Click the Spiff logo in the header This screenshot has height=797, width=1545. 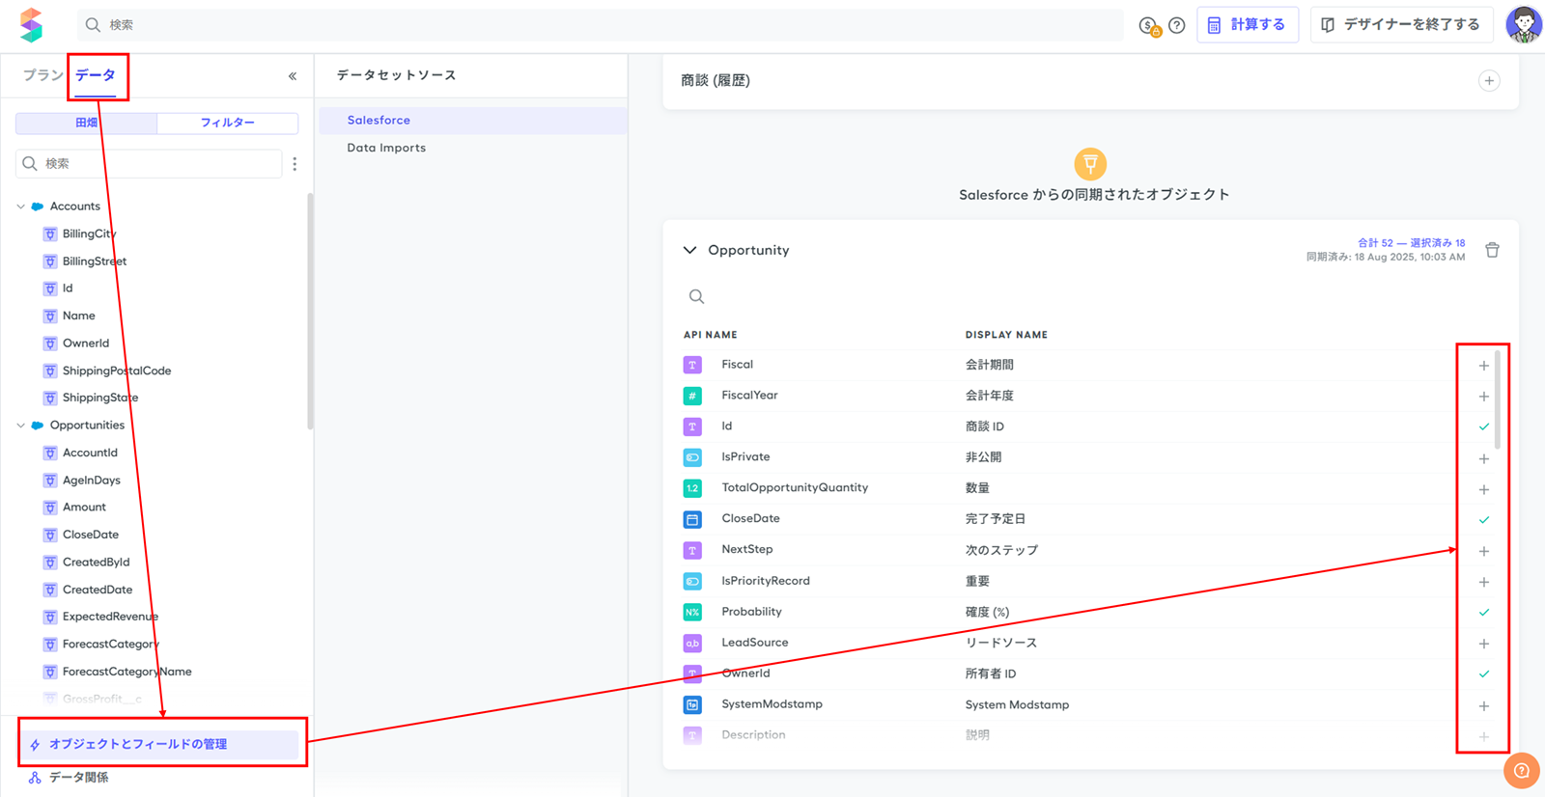coord(31,25)
